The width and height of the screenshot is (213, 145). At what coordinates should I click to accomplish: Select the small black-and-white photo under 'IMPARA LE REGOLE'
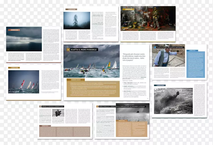pyautogui.click(x=58, y=113)
